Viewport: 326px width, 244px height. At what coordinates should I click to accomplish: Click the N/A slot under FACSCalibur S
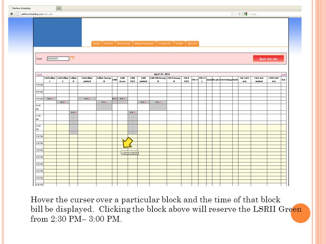(63, 102)
